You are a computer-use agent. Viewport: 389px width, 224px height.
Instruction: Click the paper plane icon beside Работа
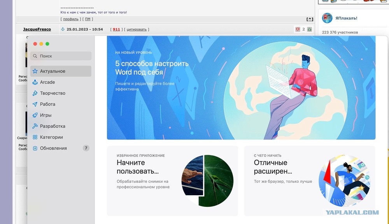35,104
